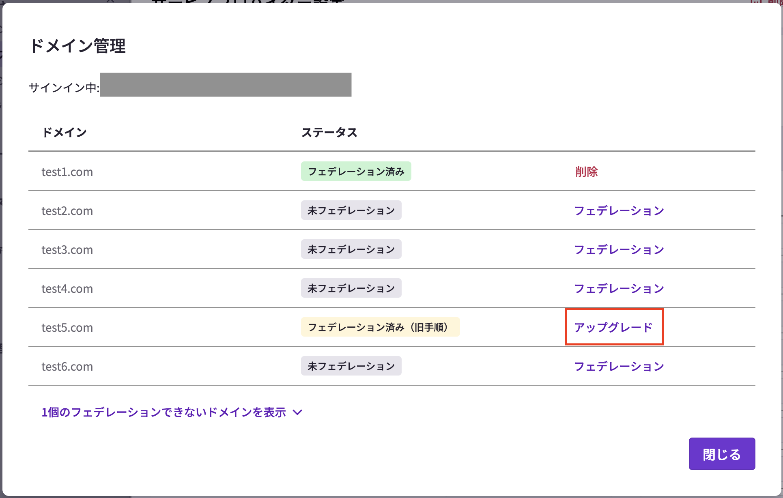
Task: Click the ドメイン管理 dialog title
Action: (77, 46)
